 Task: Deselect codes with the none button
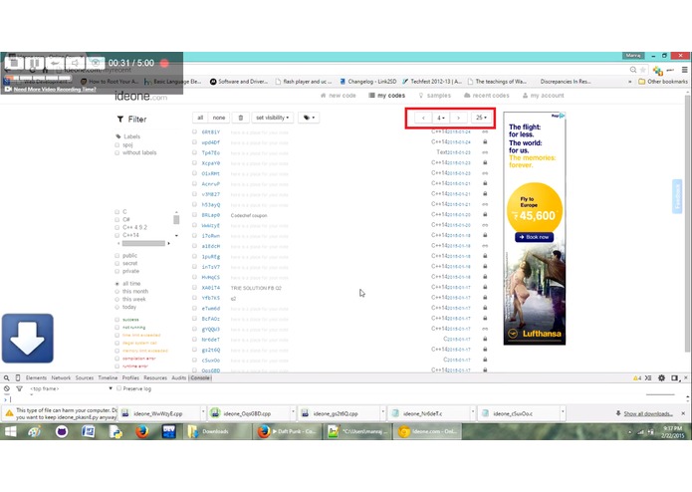coord(219,118)
